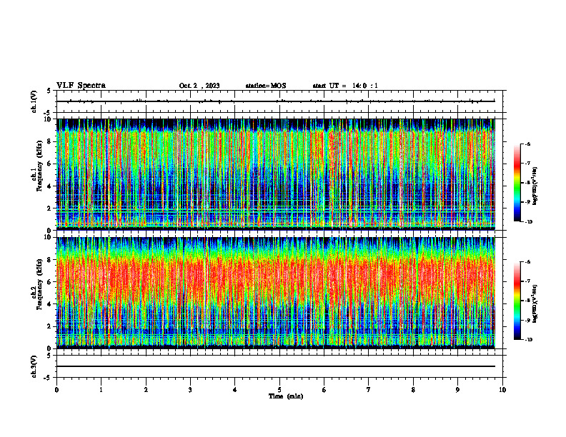Click the ch.1 spectrogram color scale bar
This screenshot has height=437, width=566.
(x=517, y=183)
